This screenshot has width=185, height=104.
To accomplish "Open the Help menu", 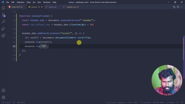I will click(x=54, y=2).
